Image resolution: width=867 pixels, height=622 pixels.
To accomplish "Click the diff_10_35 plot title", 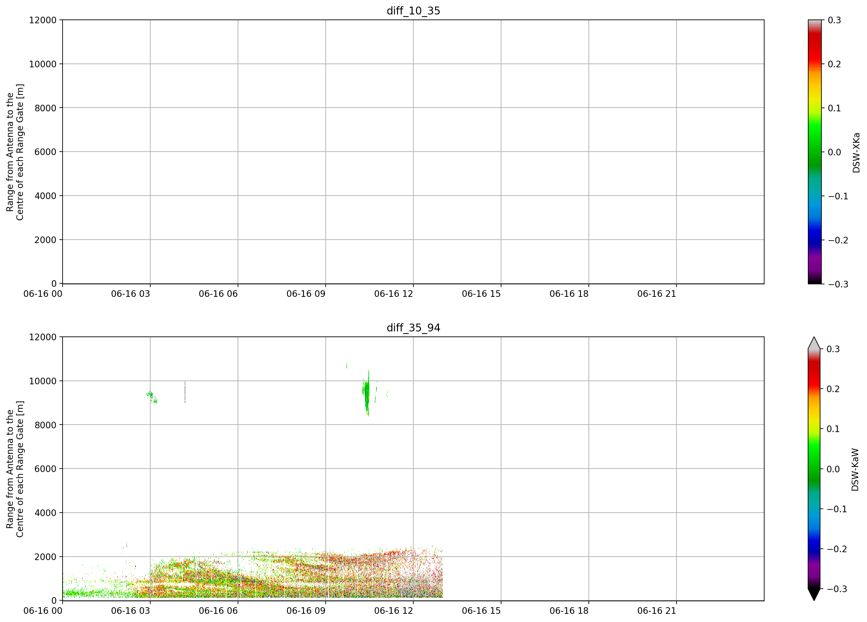I will click(413, 11).
